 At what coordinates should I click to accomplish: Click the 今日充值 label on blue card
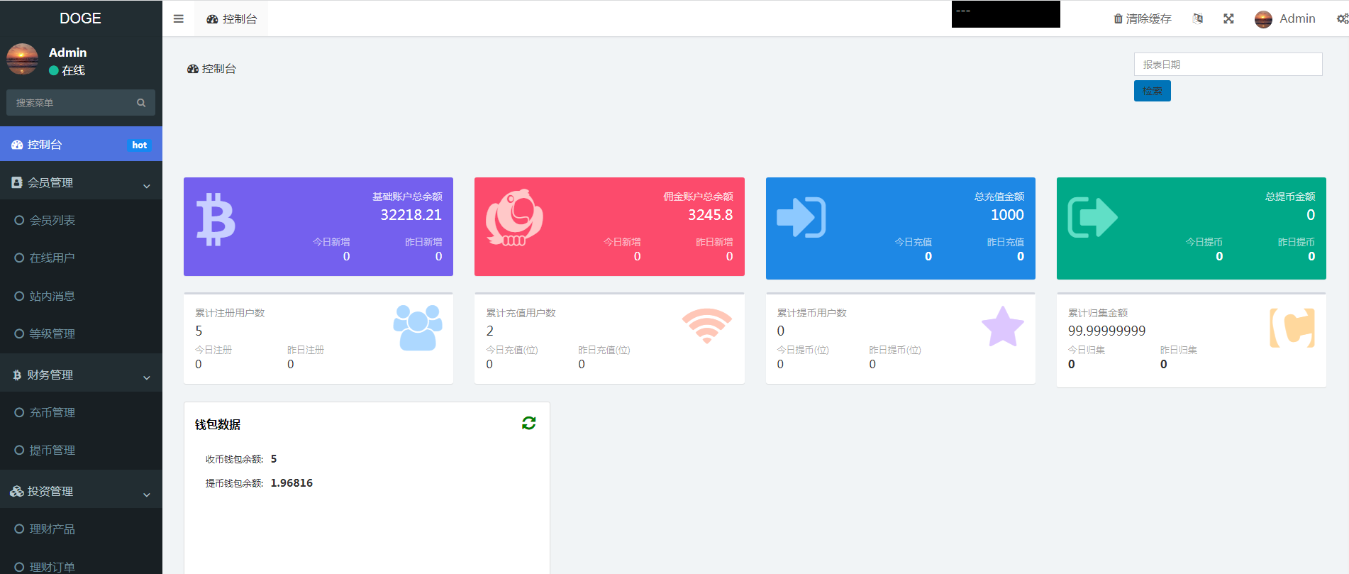click(x=914, y=242)
